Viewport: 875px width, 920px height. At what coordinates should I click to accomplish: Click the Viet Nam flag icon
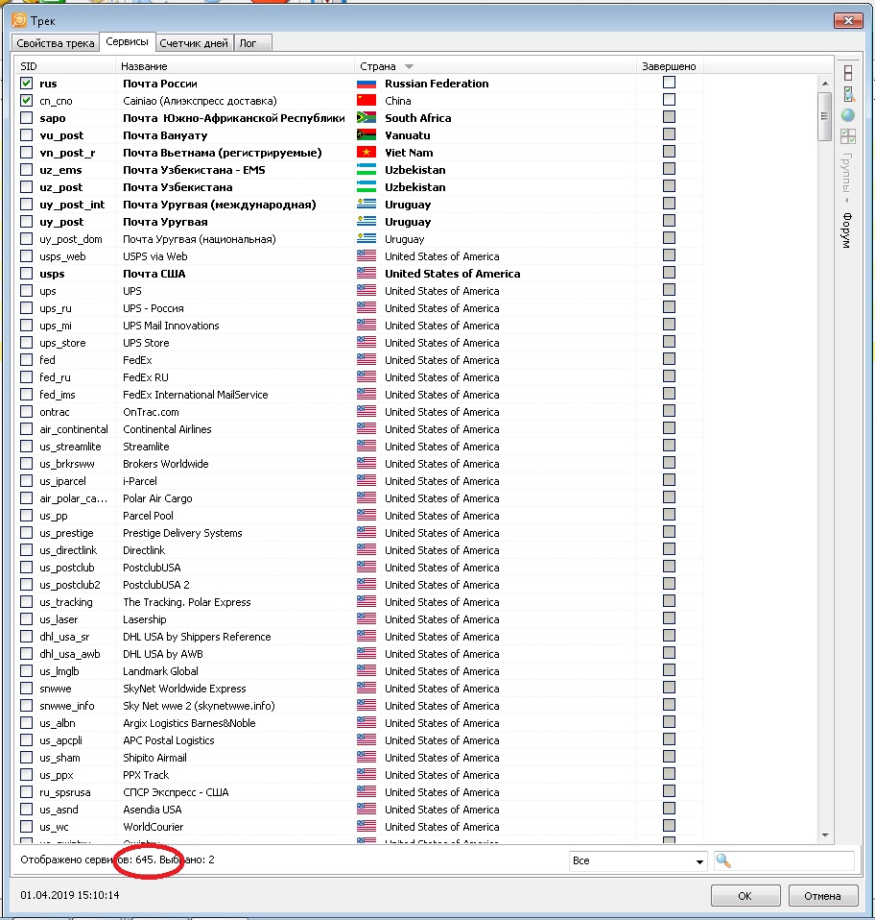[367, 153]
